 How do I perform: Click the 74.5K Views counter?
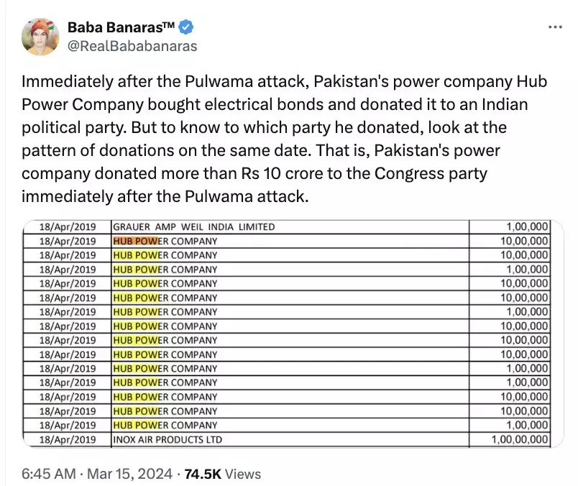pyautogui.click(x=223, y=474)
